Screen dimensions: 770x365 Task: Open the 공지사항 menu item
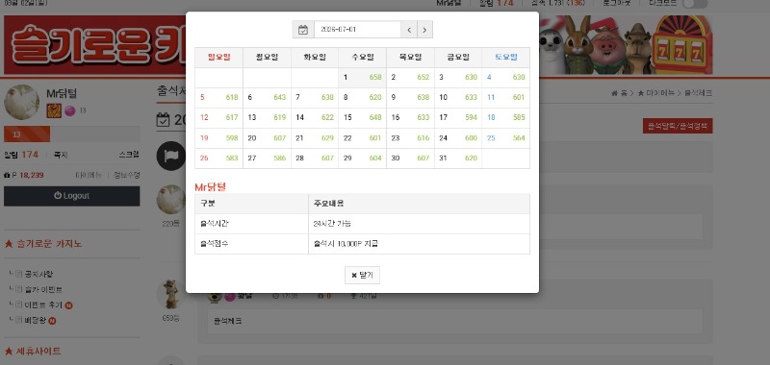tap(38, 274)
